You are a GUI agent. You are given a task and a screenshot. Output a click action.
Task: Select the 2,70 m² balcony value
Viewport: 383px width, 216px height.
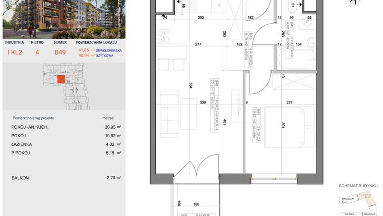[114, 178]
